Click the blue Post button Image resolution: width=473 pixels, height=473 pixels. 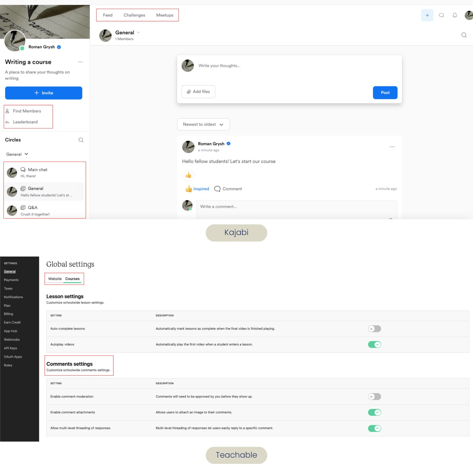click(385, 93)
